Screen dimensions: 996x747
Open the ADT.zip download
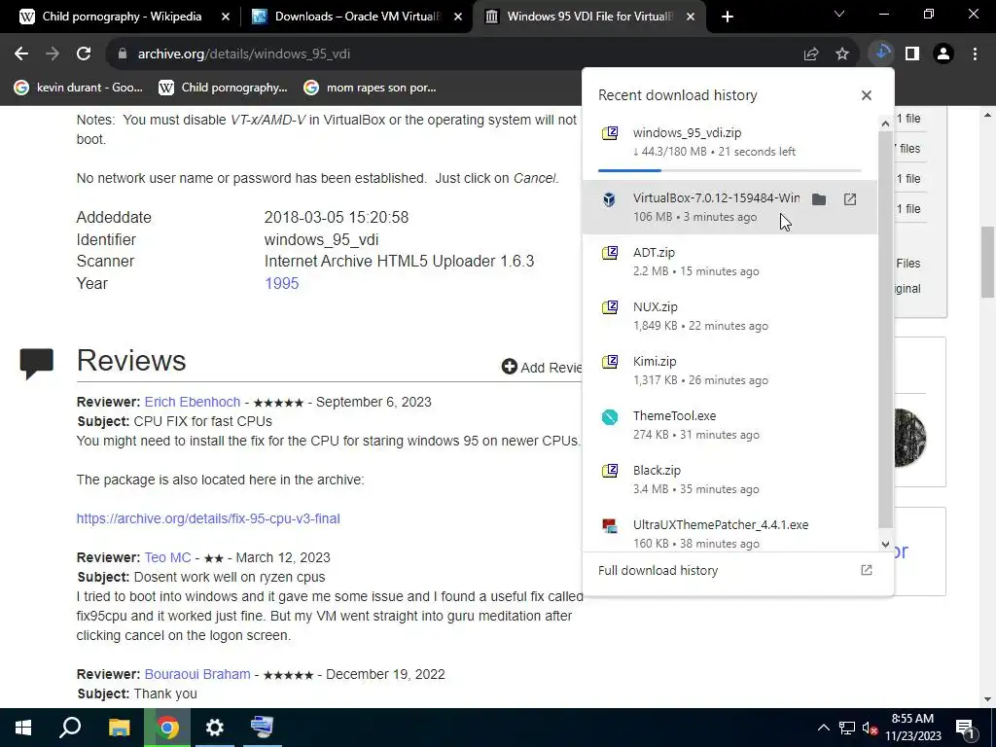coord(729,262)
